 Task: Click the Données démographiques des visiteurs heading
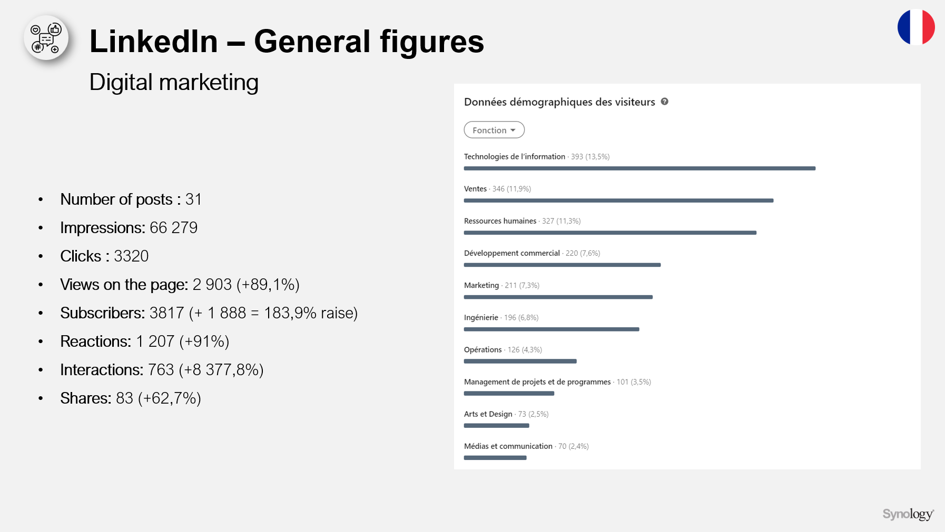[x=559, y=102]
